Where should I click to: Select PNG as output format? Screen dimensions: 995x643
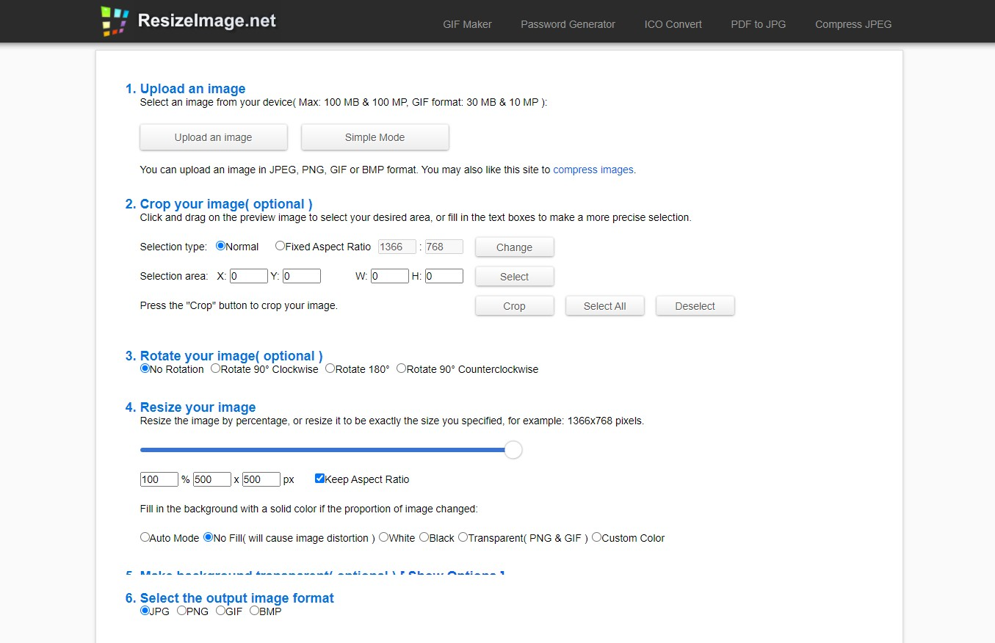(x=181, y=611)
